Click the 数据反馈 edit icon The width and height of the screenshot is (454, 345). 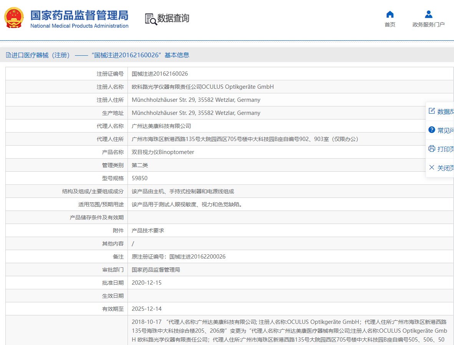click(431, 111)
